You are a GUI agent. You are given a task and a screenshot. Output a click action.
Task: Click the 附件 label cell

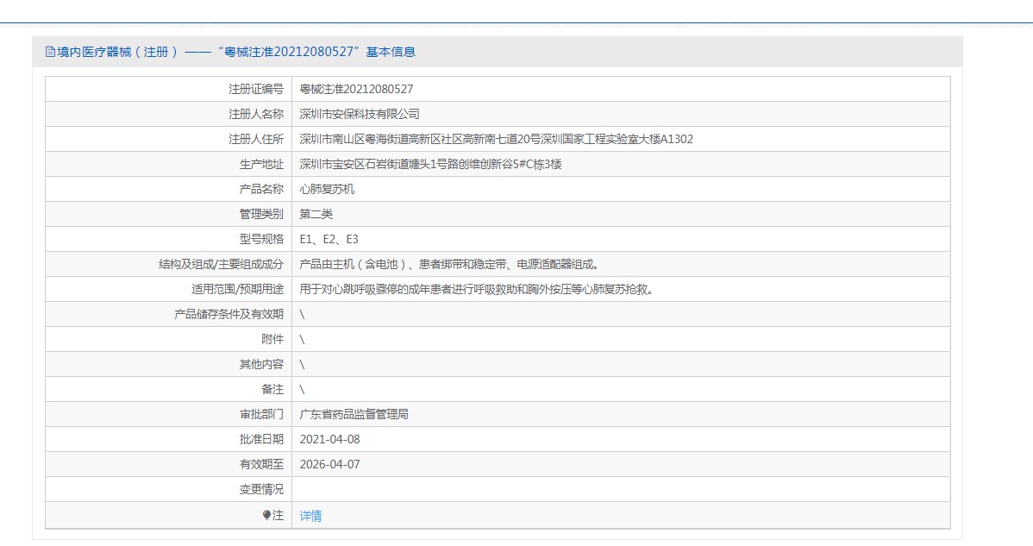point(169,339)
